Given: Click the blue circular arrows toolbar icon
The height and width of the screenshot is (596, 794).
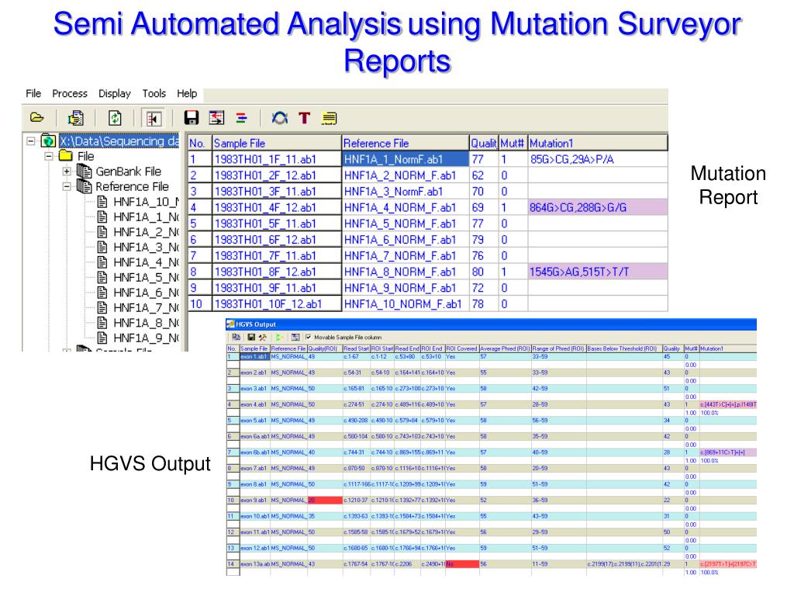Looking at the screenshot, I should click(279, 118).
